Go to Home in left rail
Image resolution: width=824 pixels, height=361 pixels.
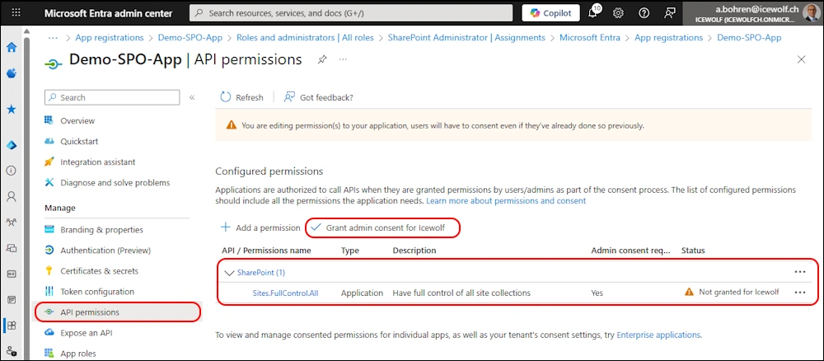point(12,47)
